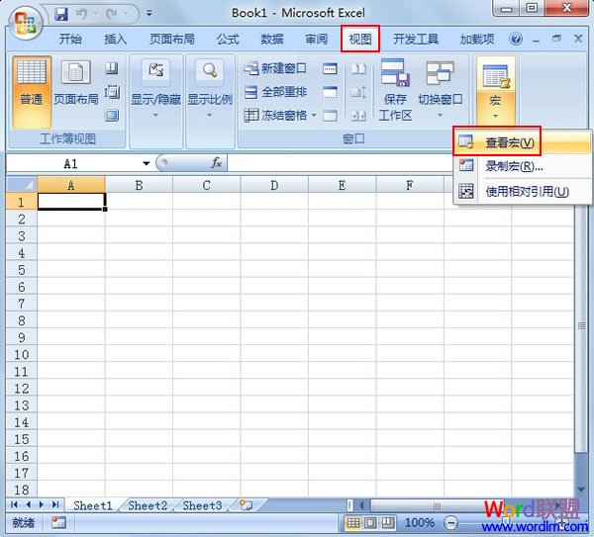Click 保存工作区 save workspace button
Viewport: 594px width, 537px height.
click(395, 90)
